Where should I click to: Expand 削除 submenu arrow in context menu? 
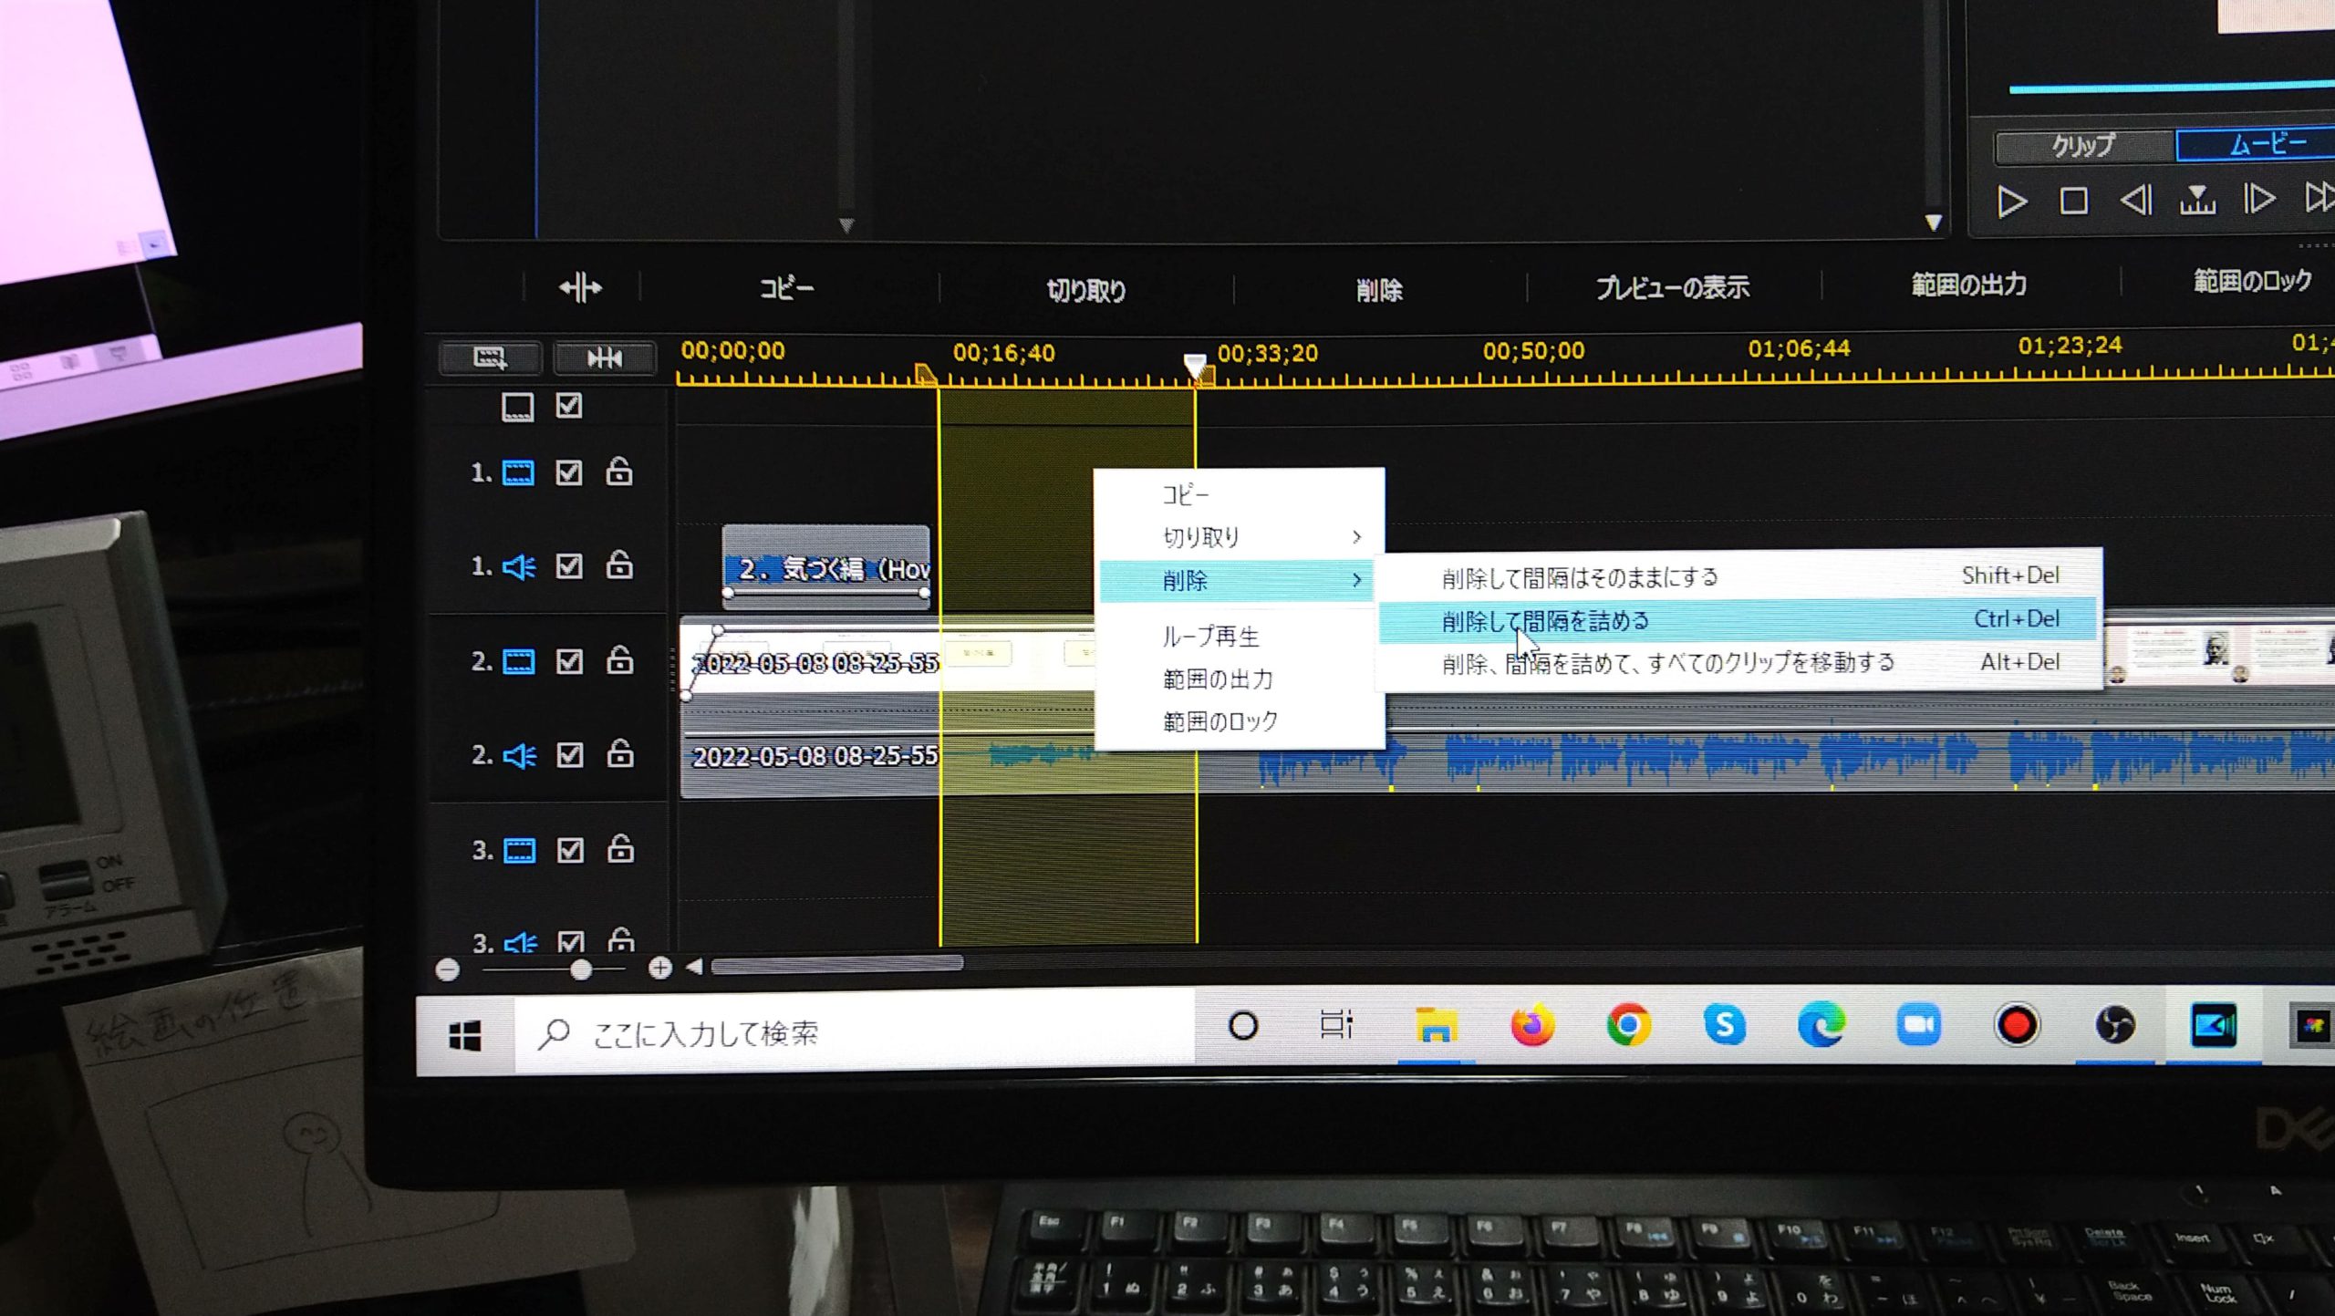(1357, 580)
